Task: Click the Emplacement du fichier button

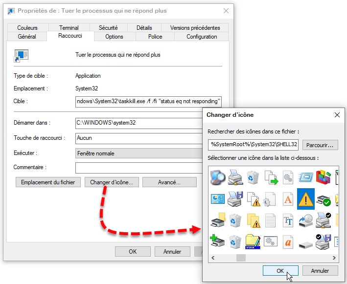Action: tap(48, 182)
